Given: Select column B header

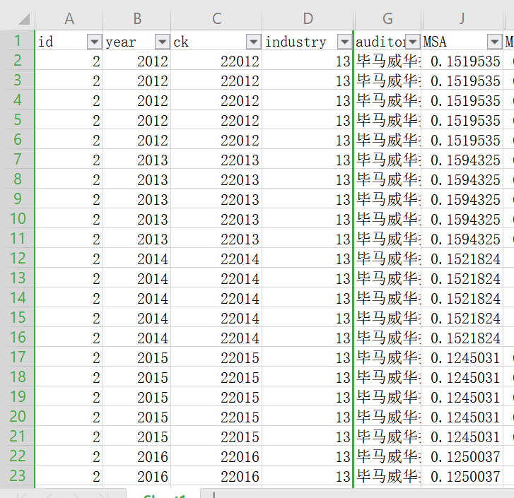Looking at the screenshot, I should (137, 18).
